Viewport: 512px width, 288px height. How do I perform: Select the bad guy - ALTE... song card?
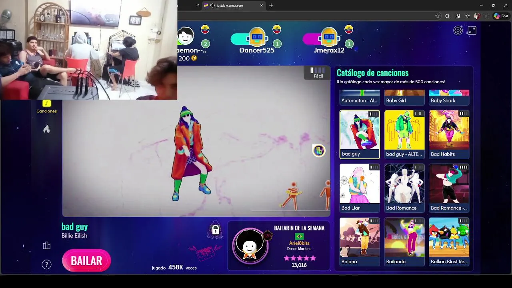(x=404, y=134)
